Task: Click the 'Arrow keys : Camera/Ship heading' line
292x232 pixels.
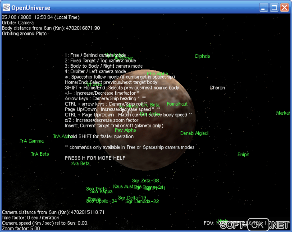Action: tap(105, 98)
